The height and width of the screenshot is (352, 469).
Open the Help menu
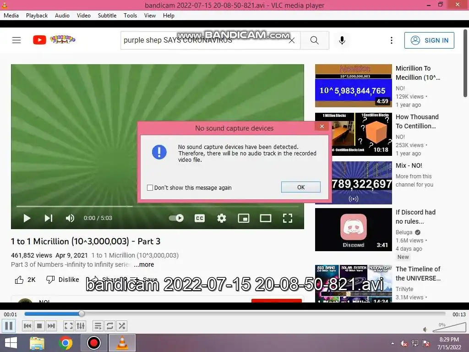169,16
